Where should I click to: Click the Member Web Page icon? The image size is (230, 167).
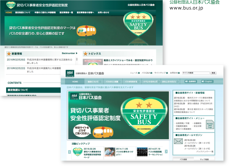(x=210, y=125)
